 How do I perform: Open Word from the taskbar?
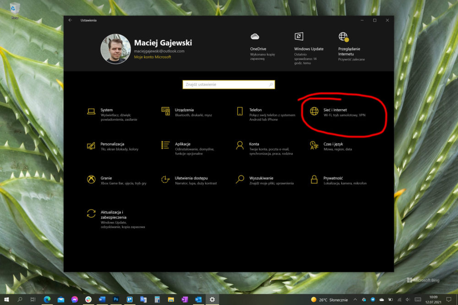pyautogui.click(x=102, y=300)
